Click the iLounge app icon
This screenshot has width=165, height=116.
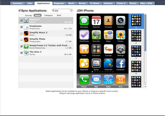[108, 49]
